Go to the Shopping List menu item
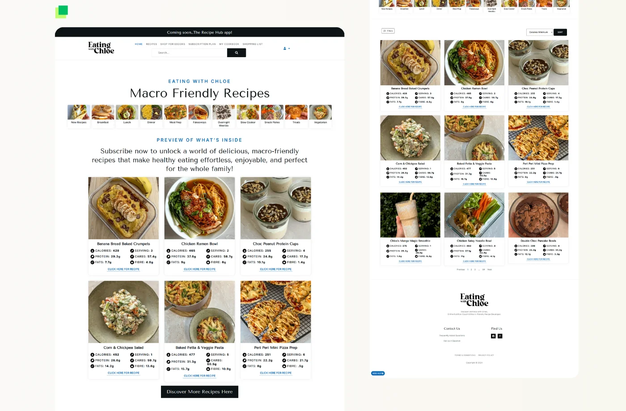 click(253, 44)
